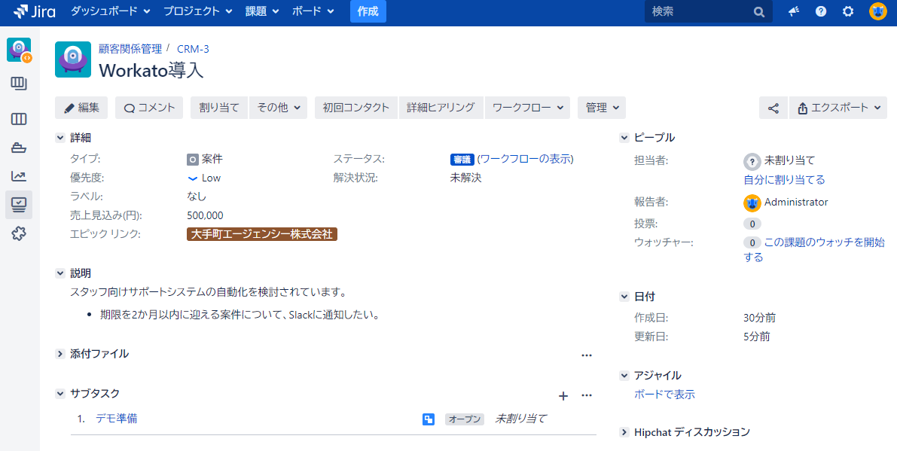Open the ワークフローの表示 link

click(525, 160)
